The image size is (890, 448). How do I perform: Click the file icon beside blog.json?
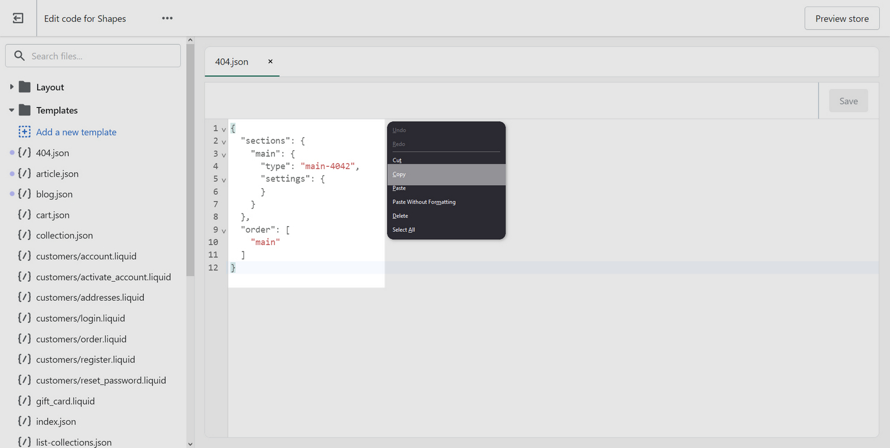[24, 194]
